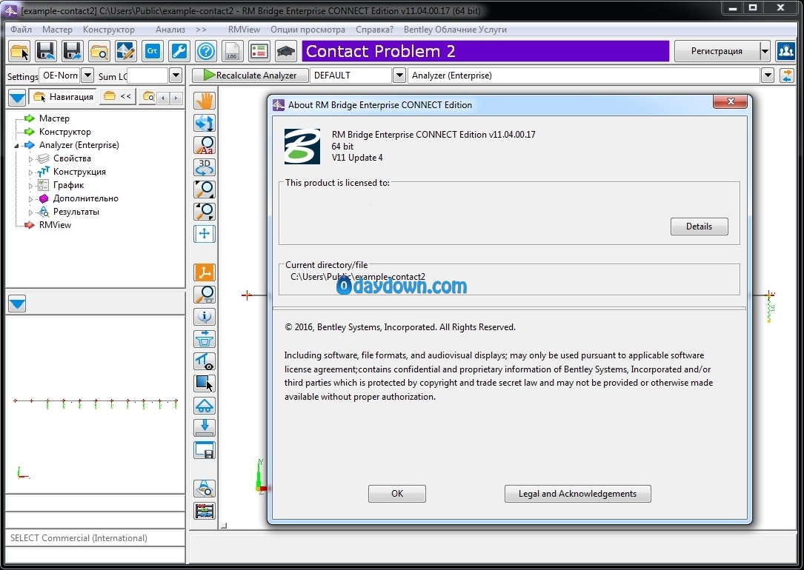Viewport: 804px width, 570px height.
Task: Click the magnifier with Aa text tool
Action: tap(205, 145)
